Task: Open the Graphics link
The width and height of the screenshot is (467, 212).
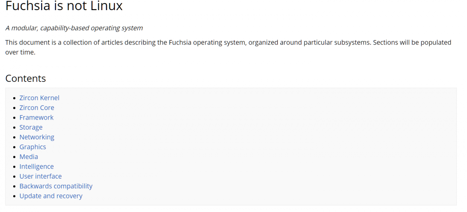Action: [x=33, y=147]
